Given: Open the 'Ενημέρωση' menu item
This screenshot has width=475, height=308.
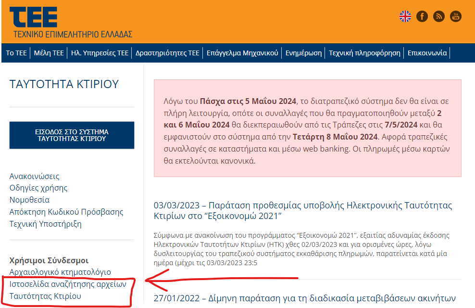Looking at the screenshot, I should click(303, 53).
